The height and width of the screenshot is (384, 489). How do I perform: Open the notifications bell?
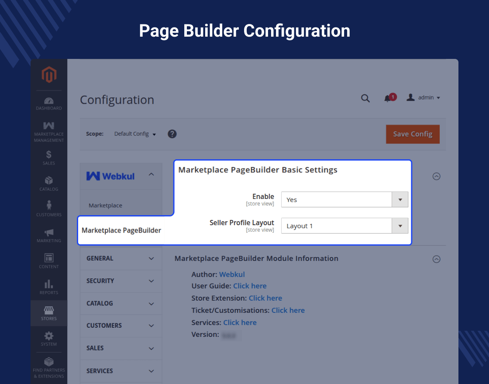pos(389,98)
